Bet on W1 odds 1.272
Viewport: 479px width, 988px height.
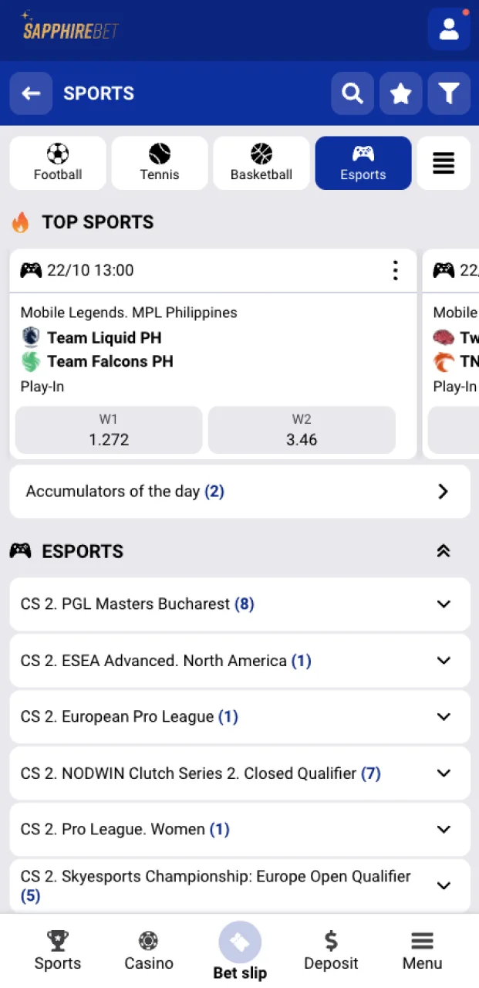click(x=109, y=430)
